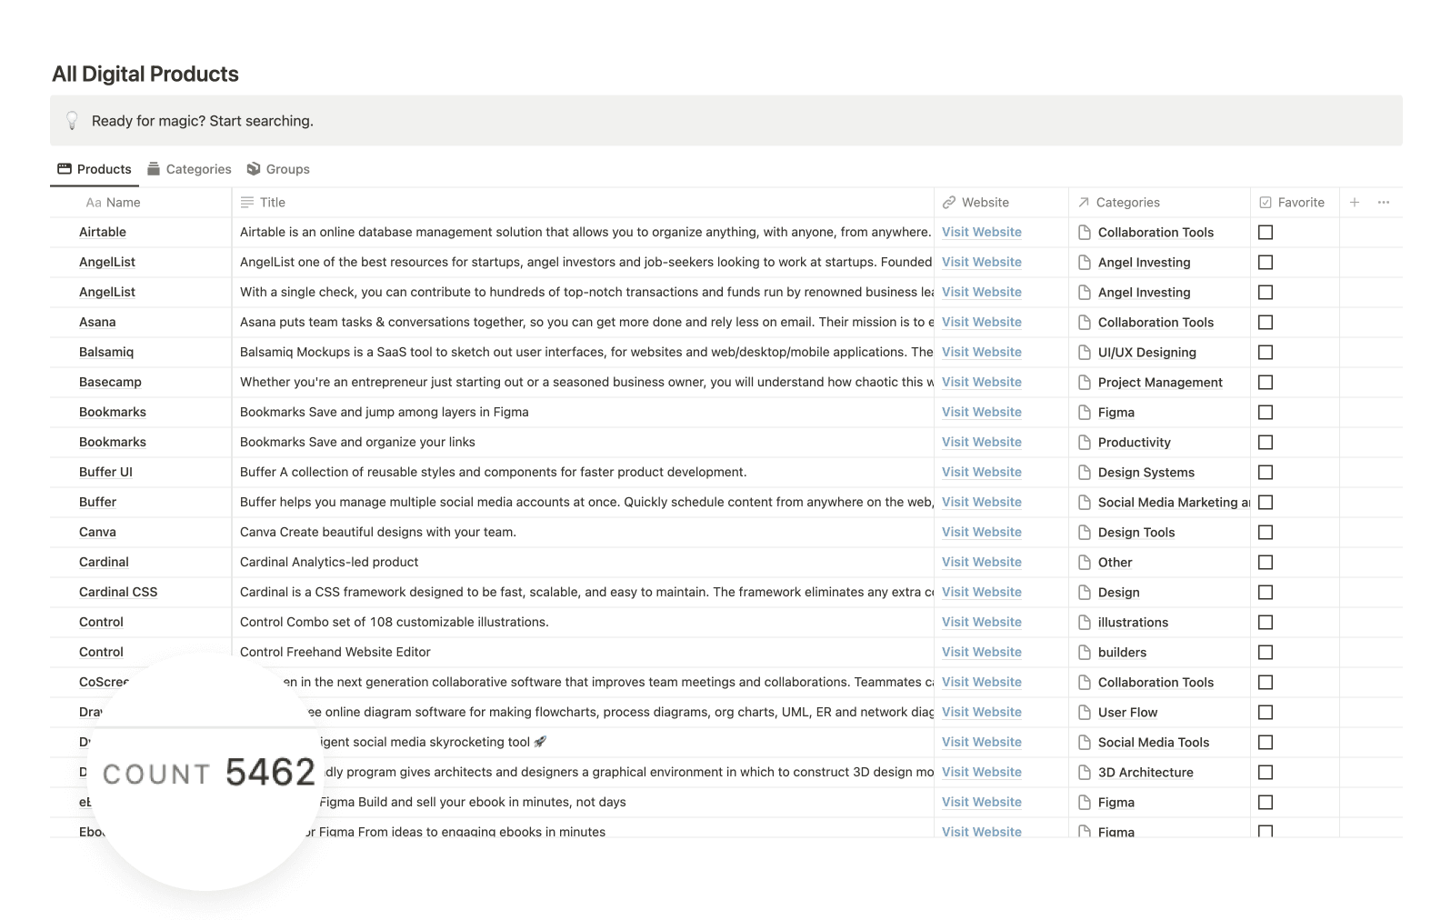Open the Canva product name
The width and height of the screenshot is (1451, 920).
[x=97, y=532]
